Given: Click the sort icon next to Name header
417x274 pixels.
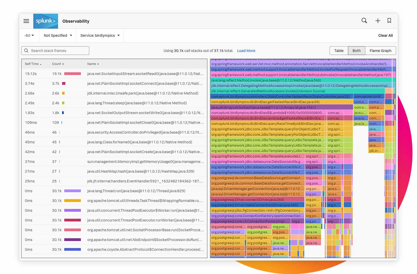Looking at the screenshot, I should (x=98, y=64).
